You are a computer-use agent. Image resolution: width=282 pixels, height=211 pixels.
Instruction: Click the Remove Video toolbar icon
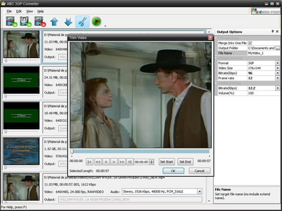tap(40, 21)
